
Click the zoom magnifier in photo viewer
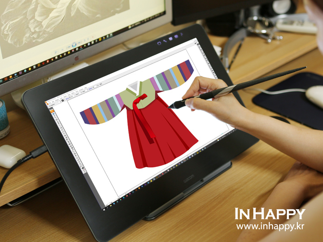coord(56,52)
